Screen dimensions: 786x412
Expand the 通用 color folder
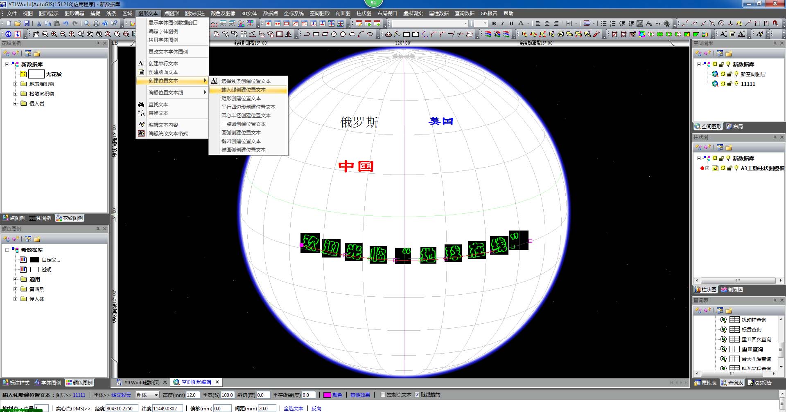16,279
